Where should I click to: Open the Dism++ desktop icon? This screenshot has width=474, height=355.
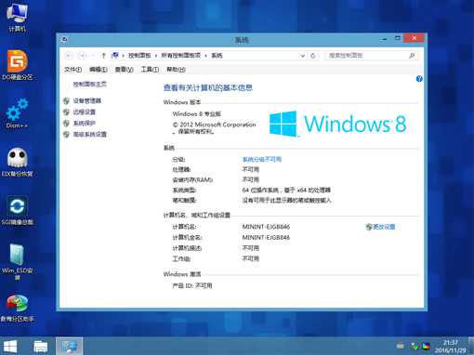[x=18, y=112]
